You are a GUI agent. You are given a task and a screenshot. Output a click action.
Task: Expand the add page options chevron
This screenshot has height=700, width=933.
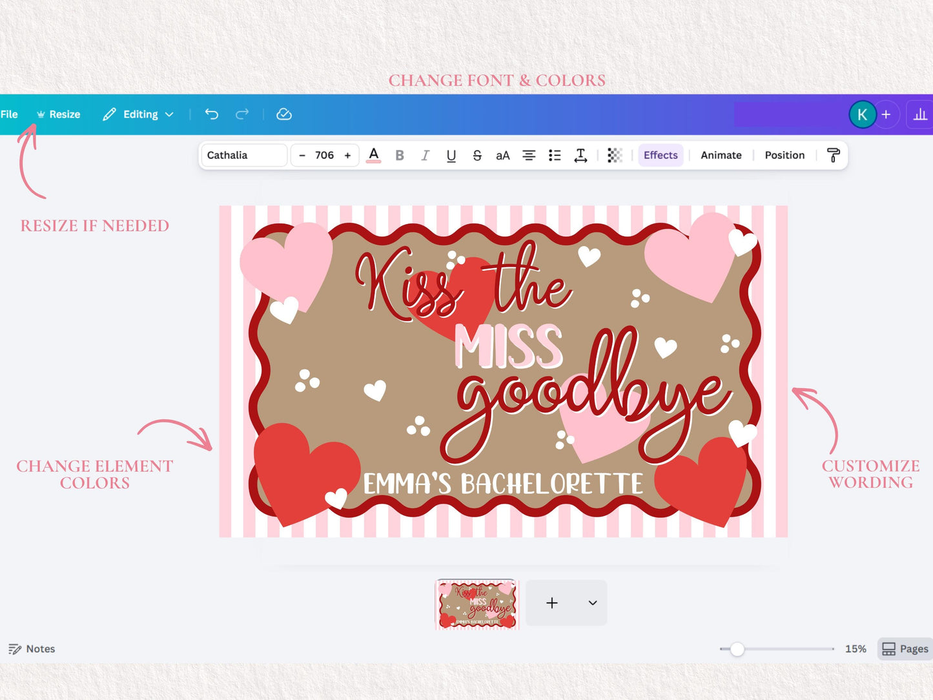[x=593, y=602]
